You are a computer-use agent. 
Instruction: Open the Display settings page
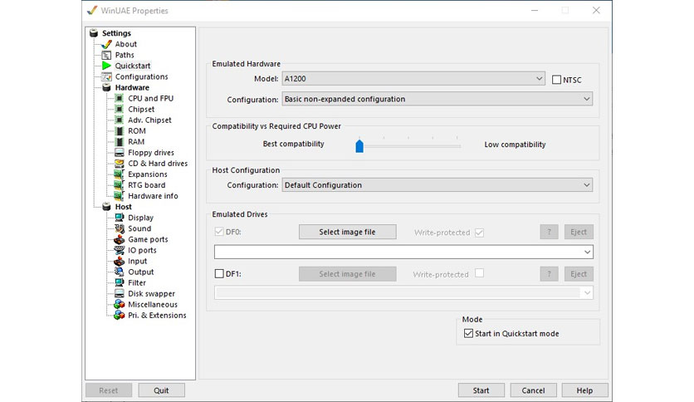141,218
